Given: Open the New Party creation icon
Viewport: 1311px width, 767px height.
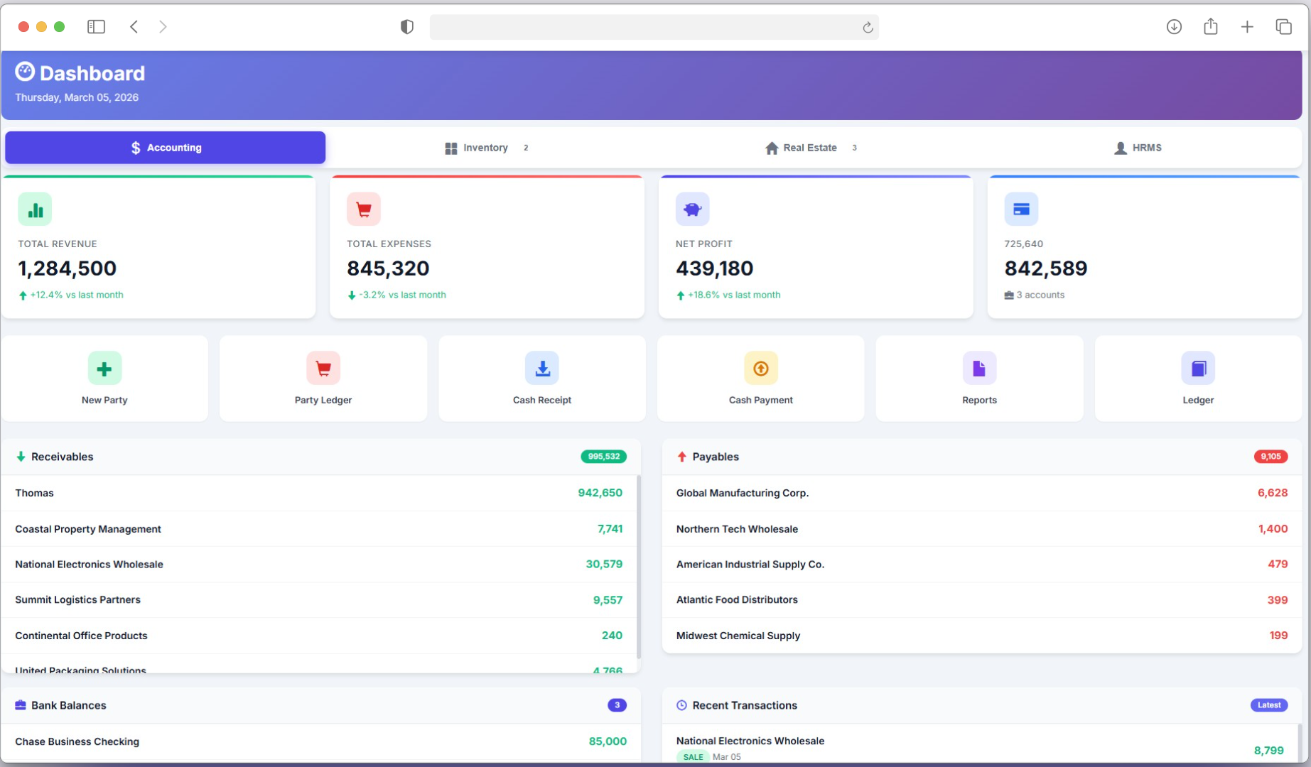Looking at the screenshot, I should point(104,368).
